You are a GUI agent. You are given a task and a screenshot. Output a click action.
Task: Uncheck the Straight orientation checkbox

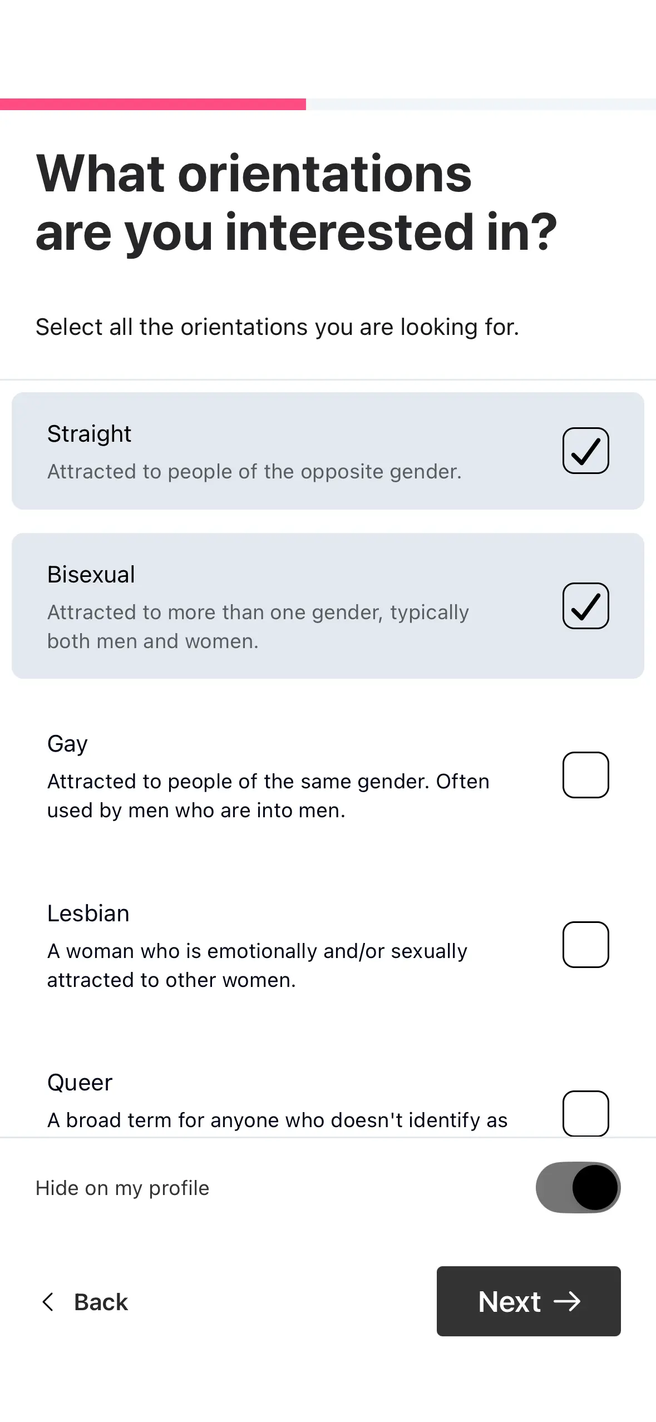pyautogui.click(x=585, y=451)
